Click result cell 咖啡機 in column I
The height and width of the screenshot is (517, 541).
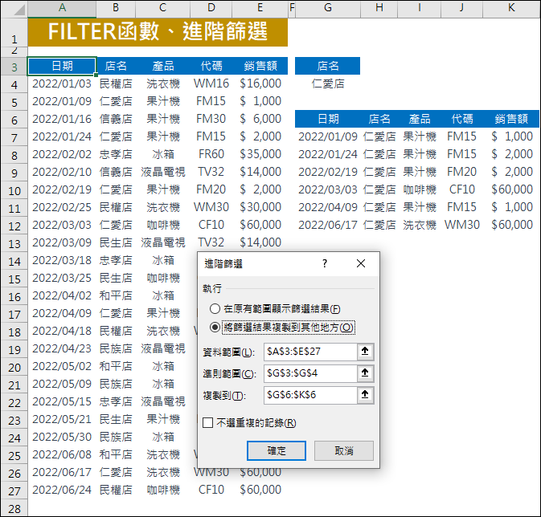(x=419, y=190)
